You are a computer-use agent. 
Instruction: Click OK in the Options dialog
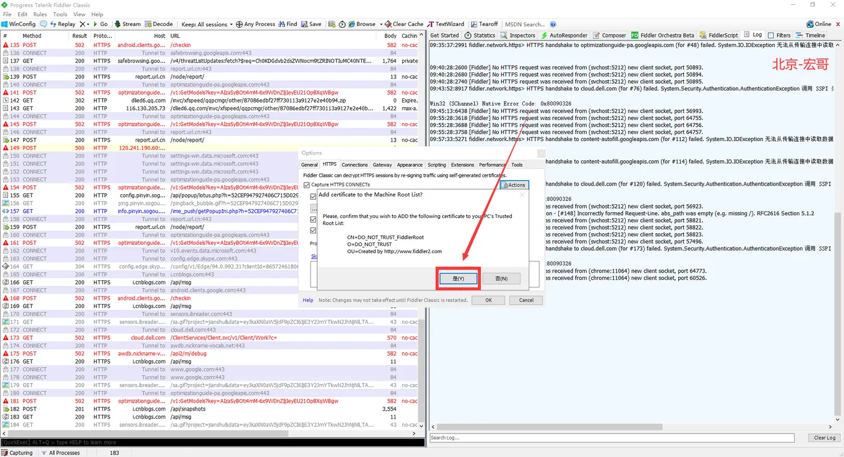tap(488, 300)
